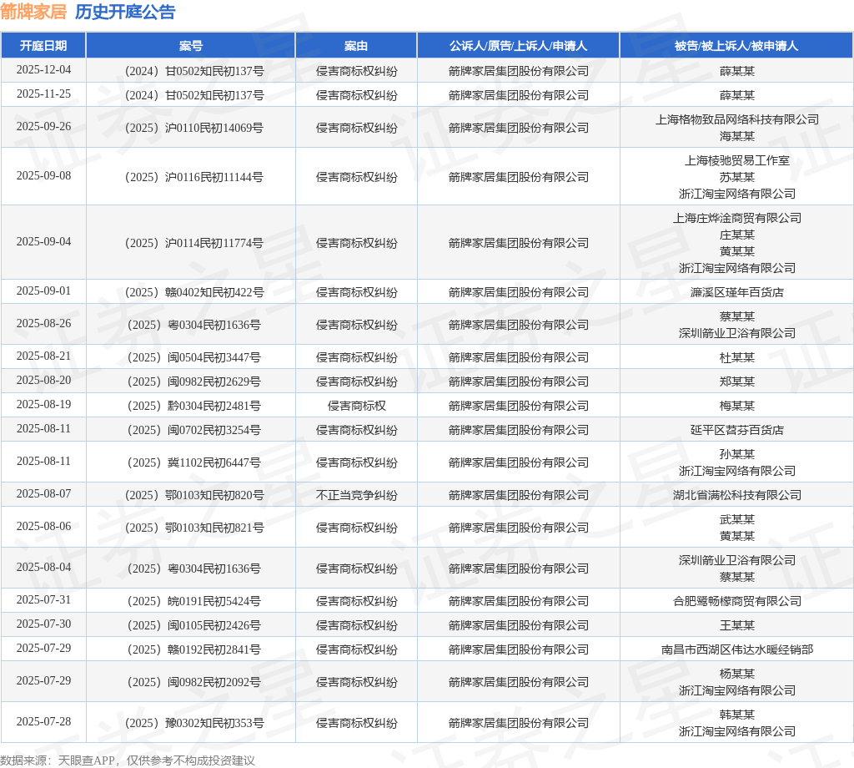
Task: Click case number (2025)沪0114民初11774号
Action: click(194, 243)
